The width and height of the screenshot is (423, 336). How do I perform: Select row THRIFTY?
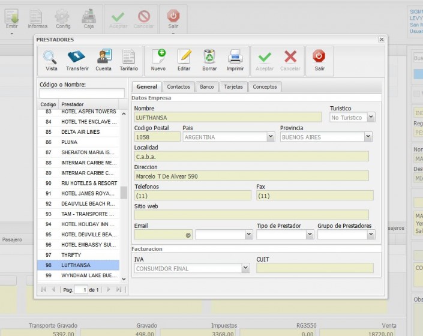pyautogui.click(x=78, y=255)
